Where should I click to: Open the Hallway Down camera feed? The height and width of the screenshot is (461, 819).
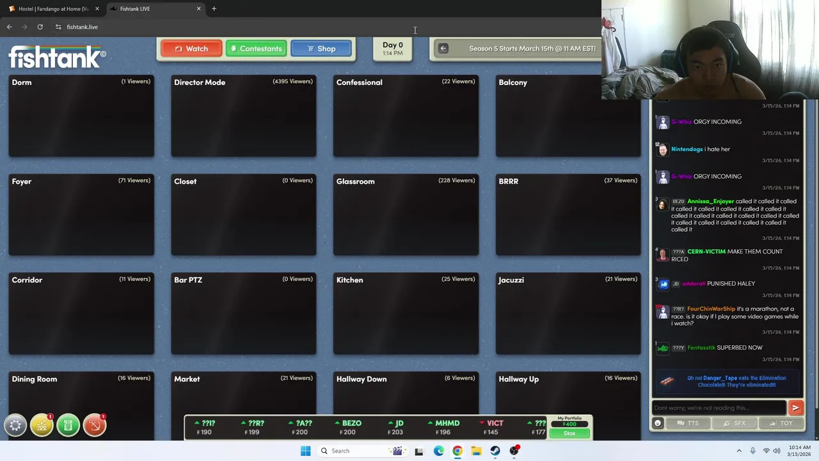tap(406, 392)
